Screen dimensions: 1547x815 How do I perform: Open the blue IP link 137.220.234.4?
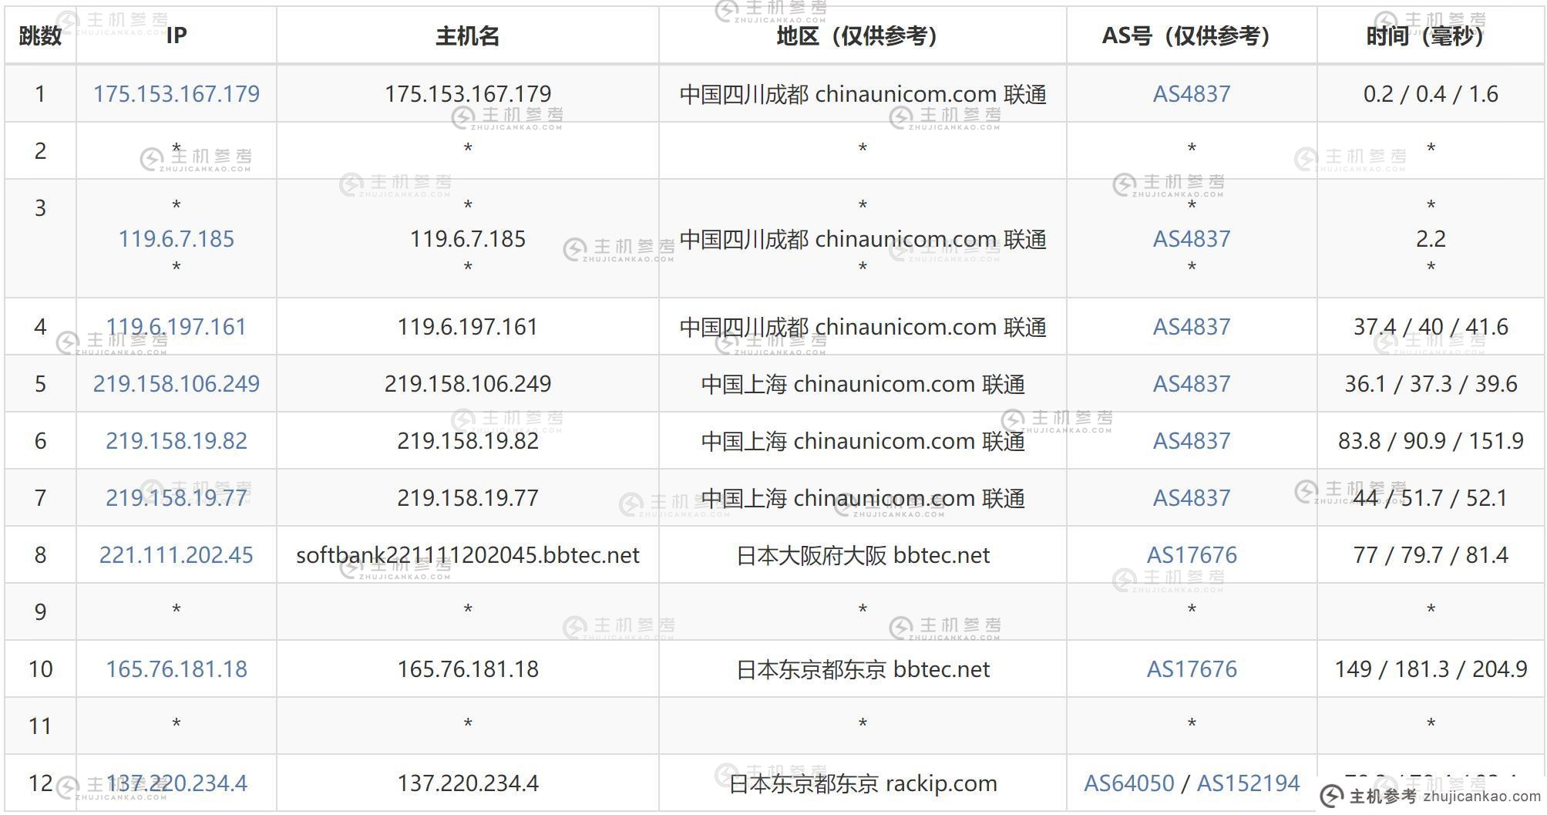tap(176, 783)
